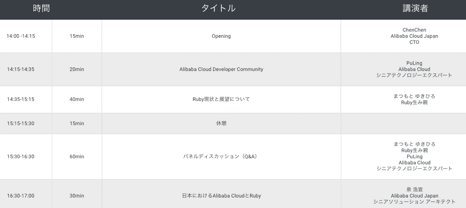Click シニアソリューション アーキテクト speaker title

[414, 202]
